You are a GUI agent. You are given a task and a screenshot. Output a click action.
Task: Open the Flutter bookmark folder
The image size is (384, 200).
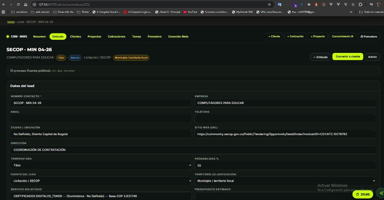(x=83, y=12)
